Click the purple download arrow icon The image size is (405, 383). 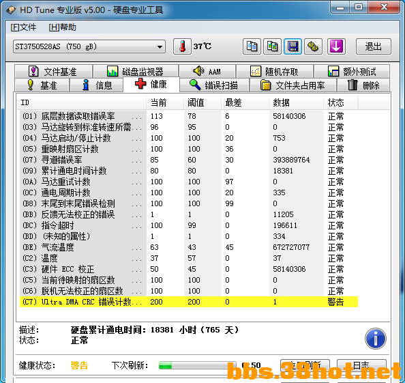tap(336, 46)
